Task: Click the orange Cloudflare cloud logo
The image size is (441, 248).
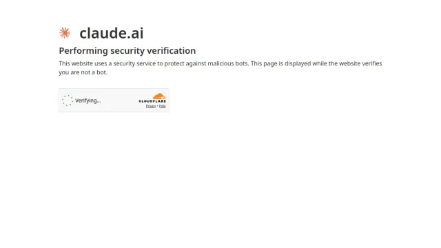Action: tap(159, 96)
